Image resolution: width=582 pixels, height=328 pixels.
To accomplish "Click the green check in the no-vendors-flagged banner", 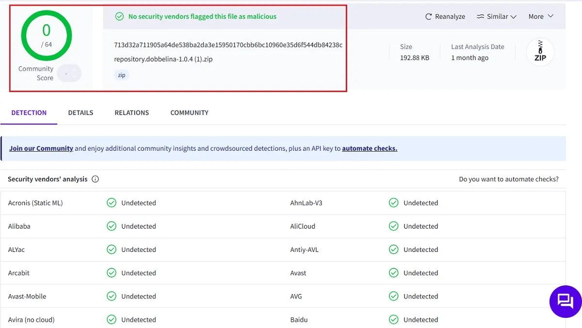I will pyautogui.click(x=119, y=16).
